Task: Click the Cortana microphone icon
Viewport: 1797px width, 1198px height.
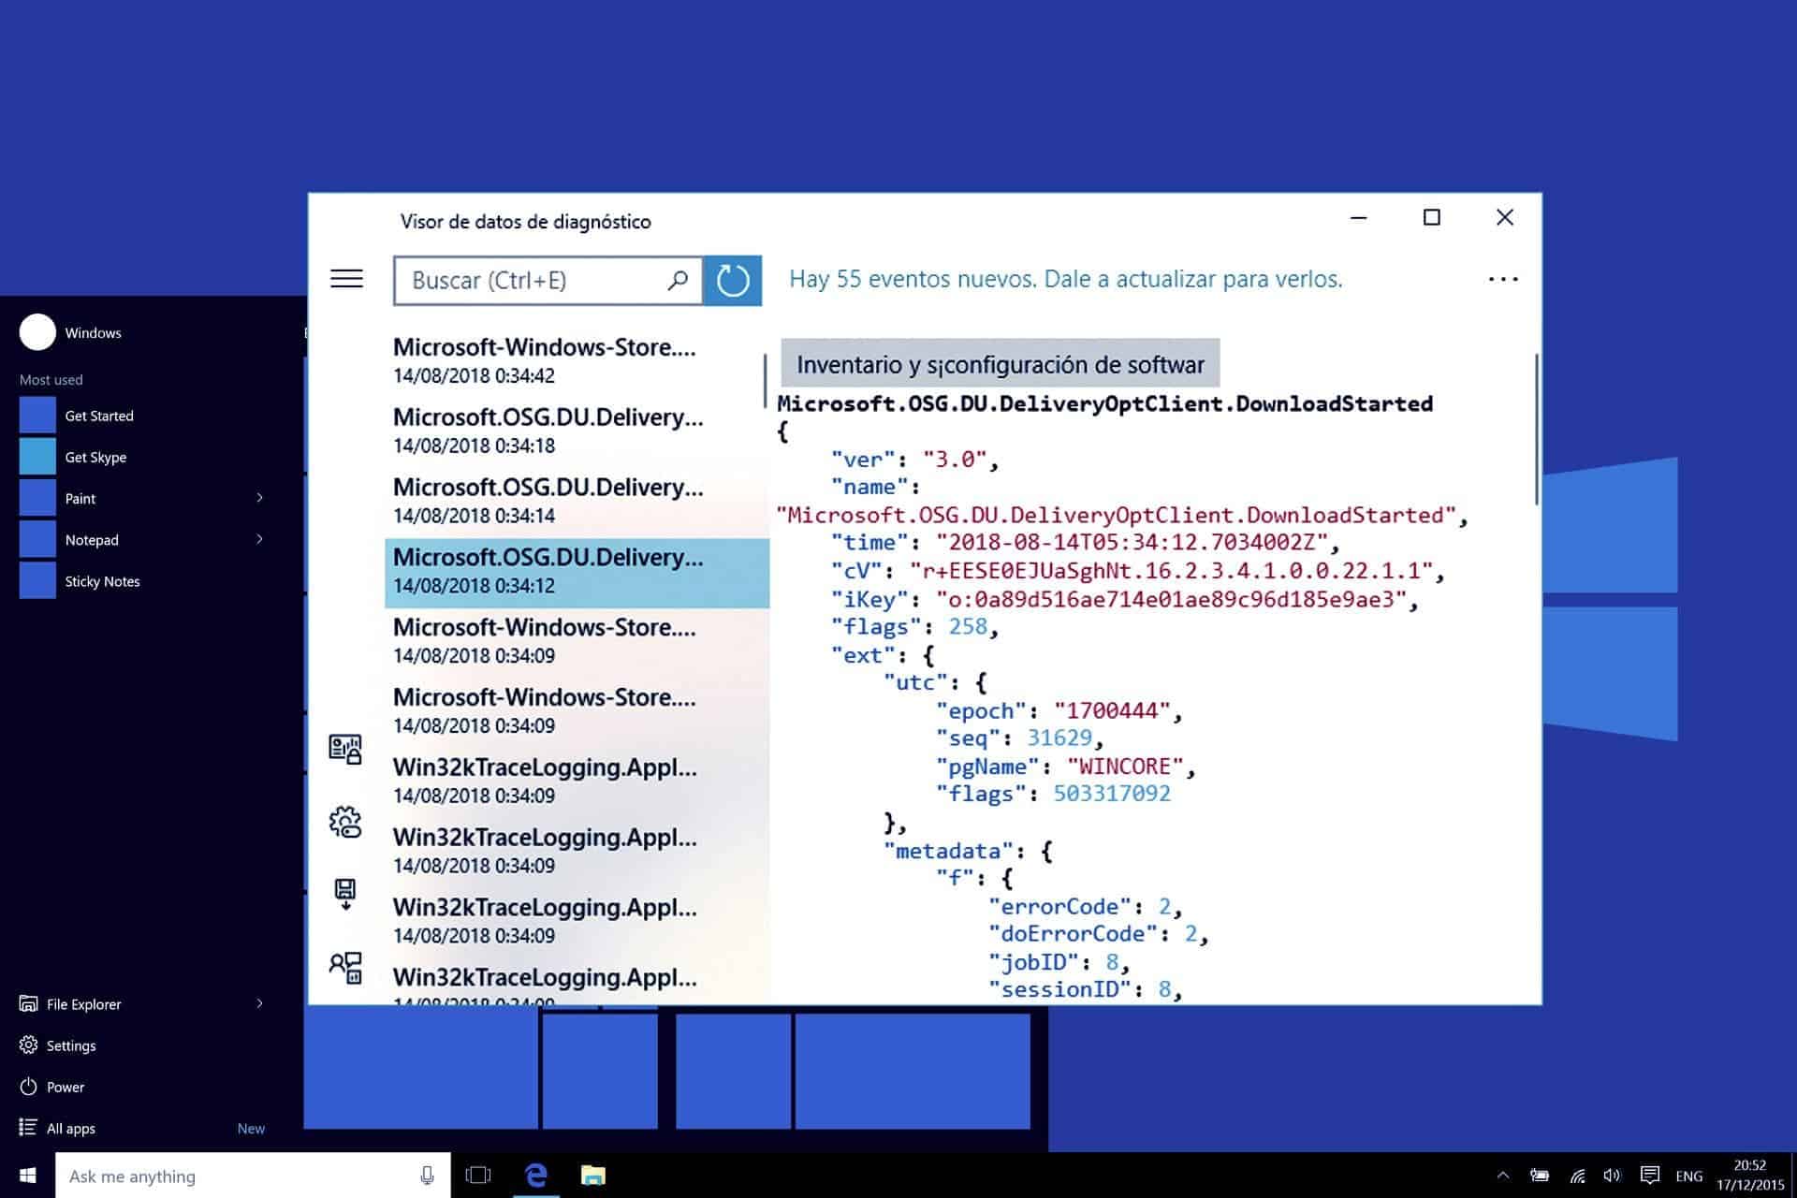Action: [x=427, y=1175]
